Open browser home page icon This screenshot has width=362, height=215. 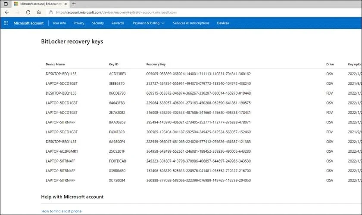[x=39, y=12]
